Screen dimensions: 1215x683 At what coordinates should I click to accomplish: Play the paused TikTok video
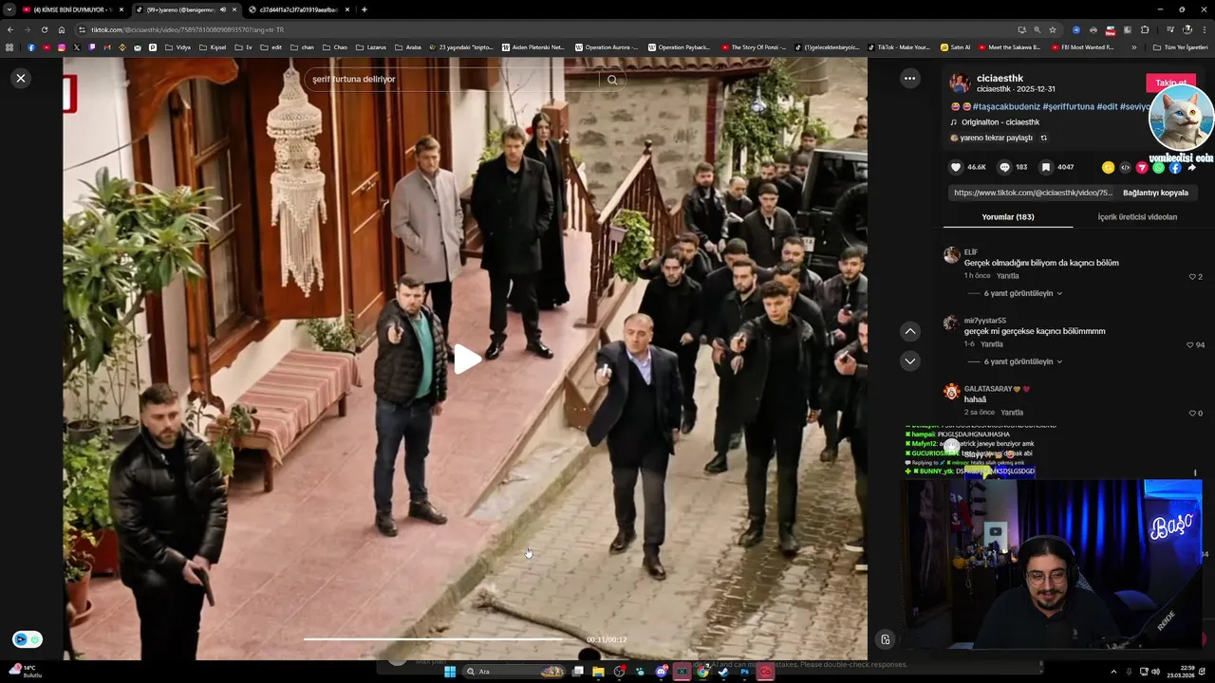pyautogui.click(x=466, y=359)
